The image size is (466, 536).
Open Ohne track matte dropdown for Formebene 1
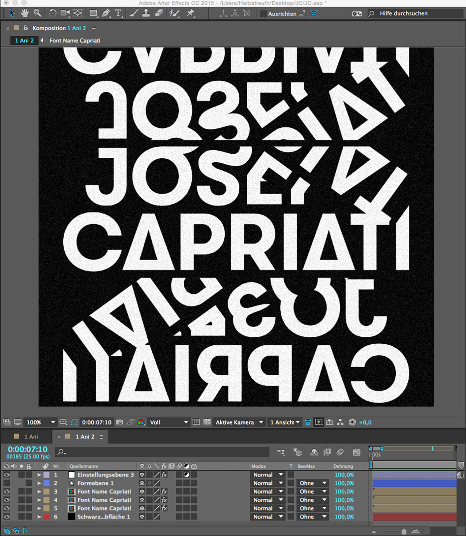pyautogui.click(x=312, y=483)
